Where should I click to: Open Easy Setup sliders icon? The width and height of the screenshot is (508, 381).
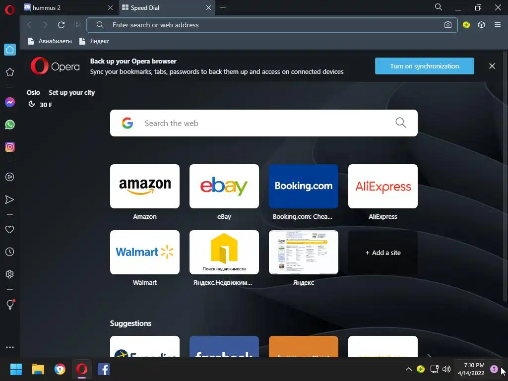[x=498, y=25]
